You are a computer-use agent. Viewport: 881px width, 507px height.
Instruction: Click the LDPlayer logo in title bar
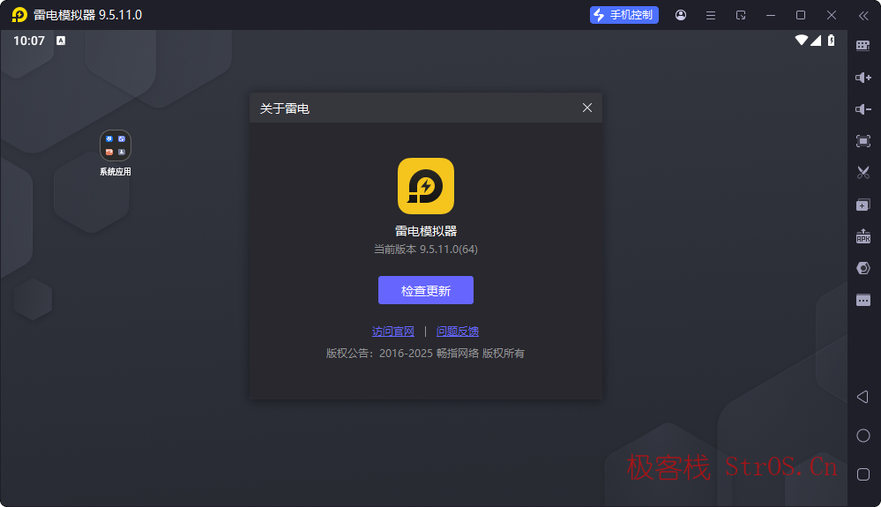(x=19, y=15)
